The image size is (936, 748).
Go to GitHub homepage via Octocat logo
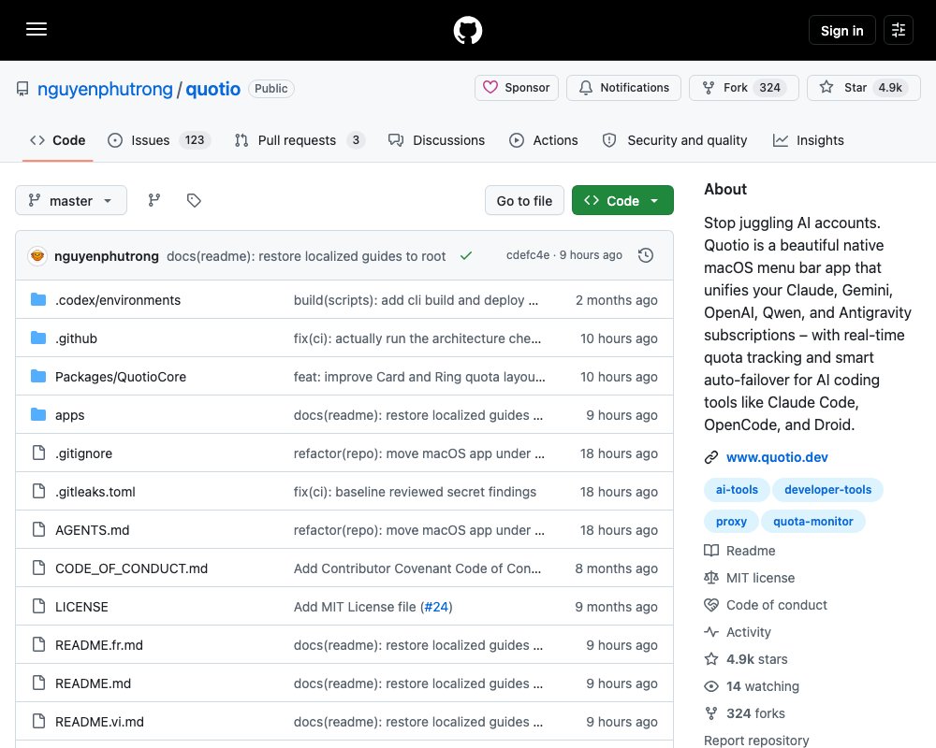(x=467, y=30)
